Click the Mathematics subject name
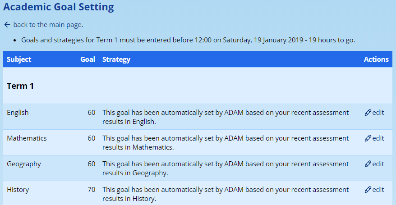Viewport: 396px width, 205px height. click(27, 138)
